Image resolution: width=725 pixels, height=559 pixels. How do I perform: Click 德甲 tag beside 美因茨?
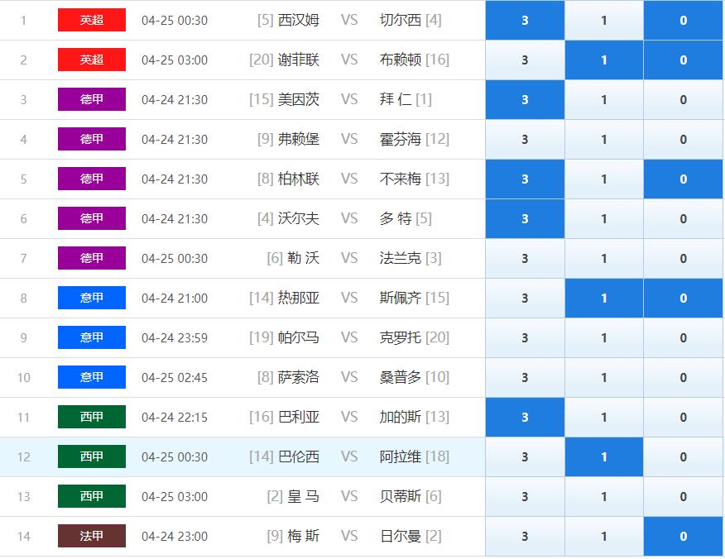pyautogui.click(x=92, y=99)
